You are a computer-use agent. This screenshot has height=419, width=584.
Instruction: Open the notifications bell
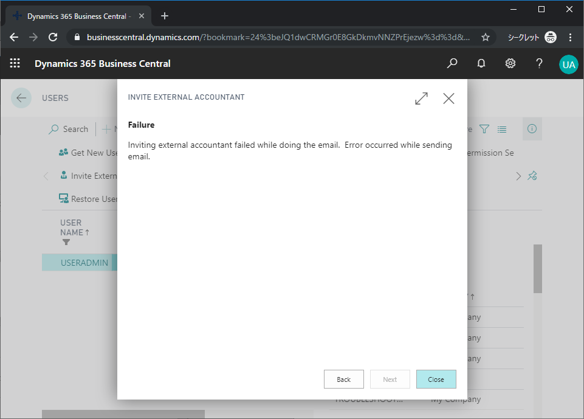click(x=481, y=63)
